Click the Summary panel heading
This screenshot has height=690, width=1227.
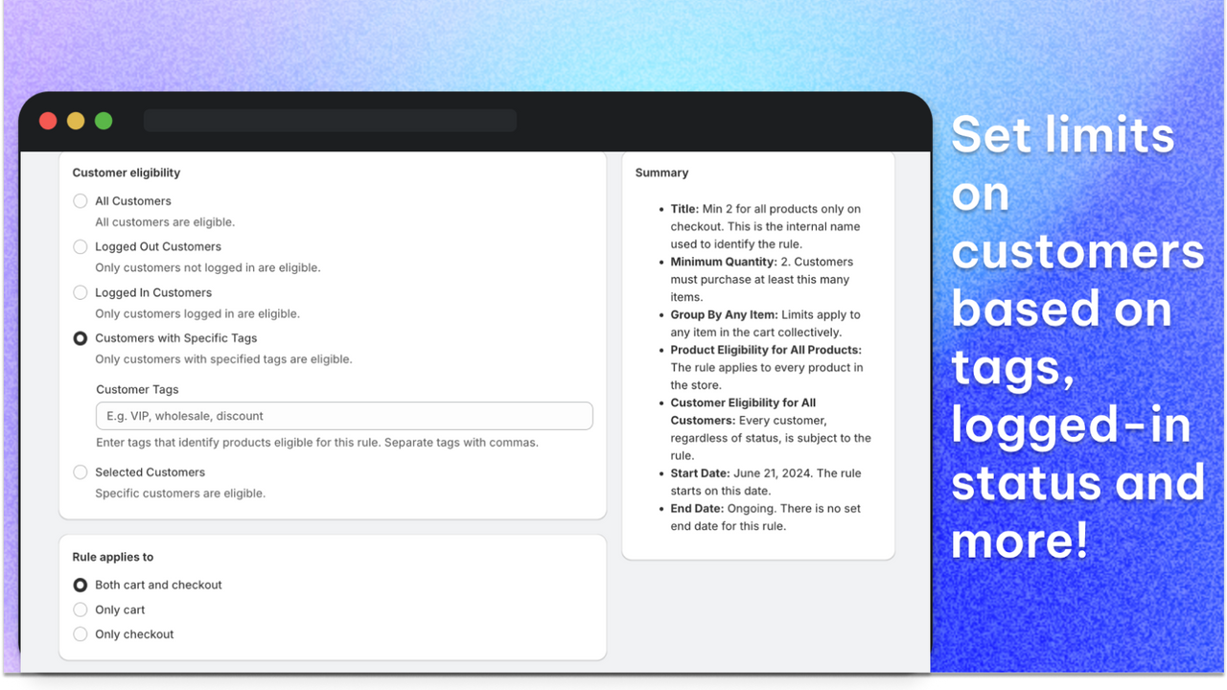(x=661, y=172)
